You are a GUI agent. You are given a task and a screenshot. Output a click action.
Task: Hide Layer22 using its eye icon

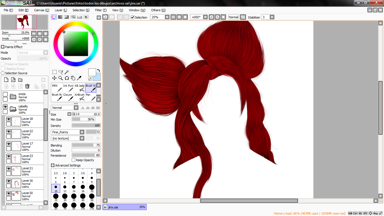[x=8, y=131]
